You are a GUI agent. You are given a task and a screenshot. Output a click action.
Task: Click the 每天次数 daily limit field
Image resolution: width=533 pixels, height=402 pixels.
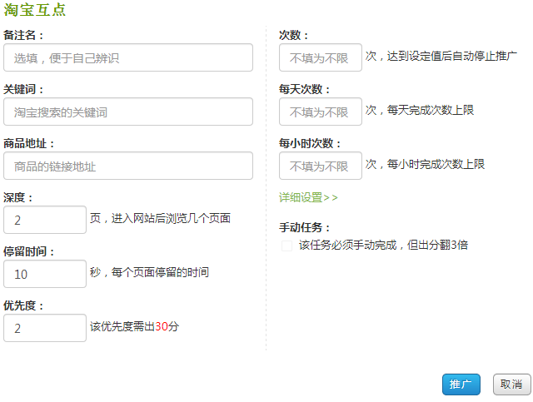pyautogui.click(x=321, y=112)
